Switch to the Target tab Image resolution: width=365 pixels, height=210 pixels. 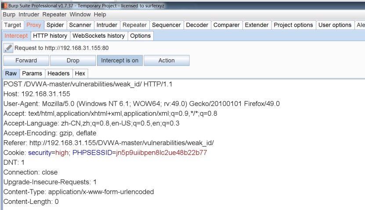click(x=13, y=25)
